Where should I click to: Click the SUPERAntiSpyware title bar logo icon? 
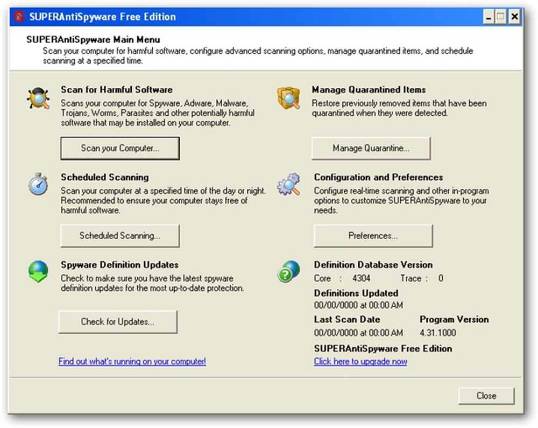coord(19,17)
